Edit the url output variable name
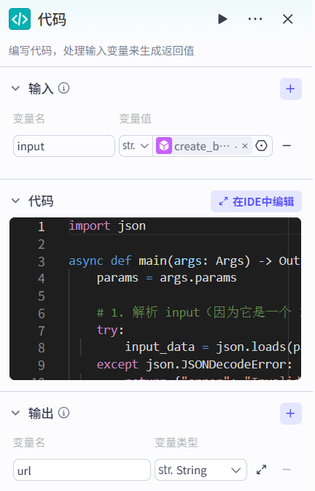The image size is (315, 491). pyautogui.click(x=82, y=470)
